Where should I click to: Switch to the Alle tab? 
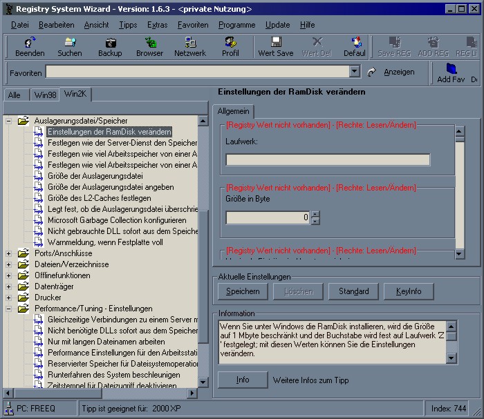click(x=15, y=95)
